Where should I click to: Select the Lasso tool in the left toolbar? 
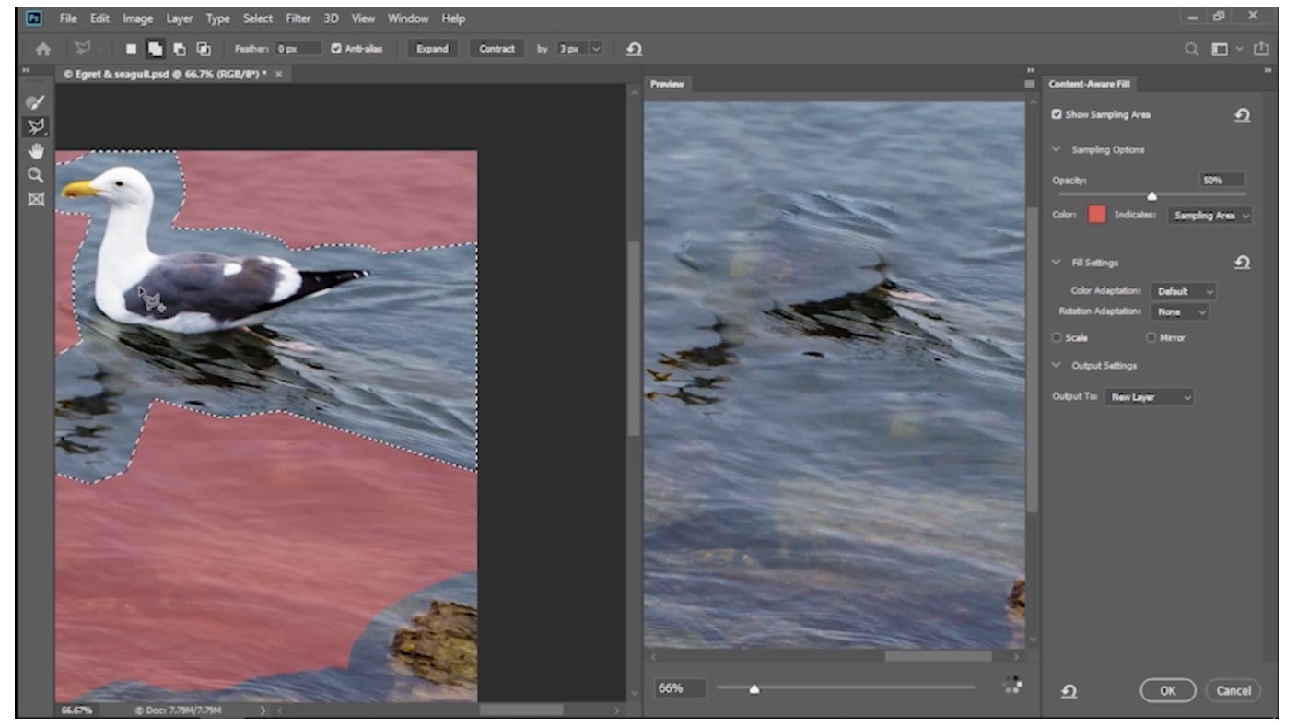[x=35, y=126]
